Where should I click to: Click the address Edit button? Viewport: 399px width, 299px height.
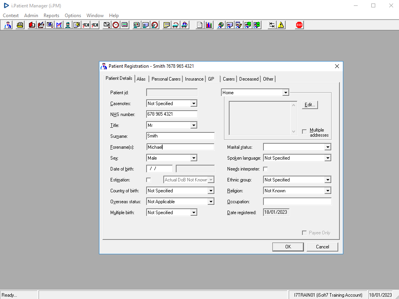tap(310, 105)
